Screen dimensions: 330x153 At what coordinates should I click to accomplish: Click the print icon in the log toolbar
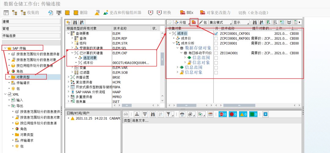182,114
